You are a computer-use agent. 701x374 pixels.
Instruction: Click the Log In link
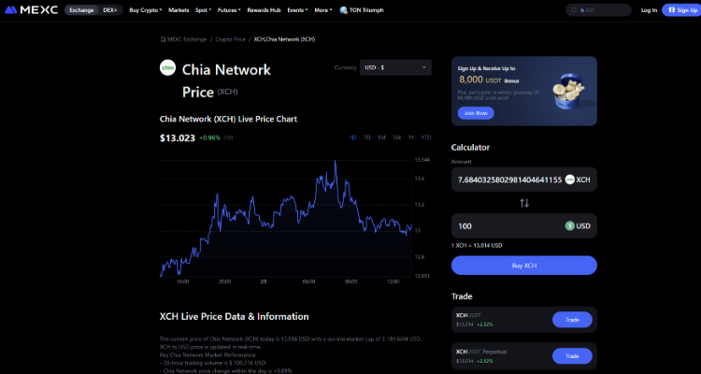click(649, 10)
